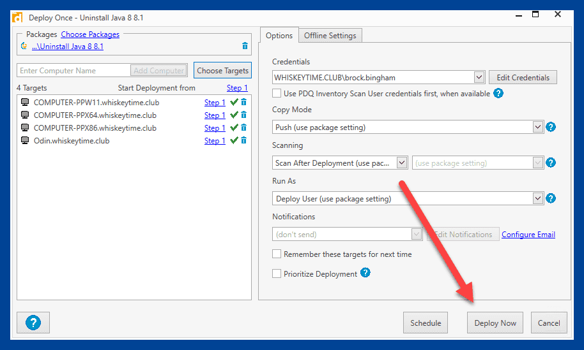Viewport: 584px width, 350px height.
Task: Open help icon beside Prioritize Deployment
Action: tap(365, 273)
